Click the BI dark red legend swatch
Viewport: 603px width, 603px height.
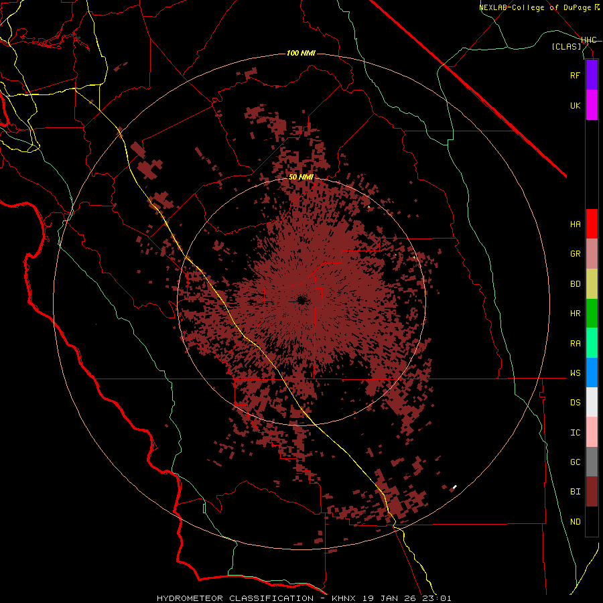(x=592, y=492)
